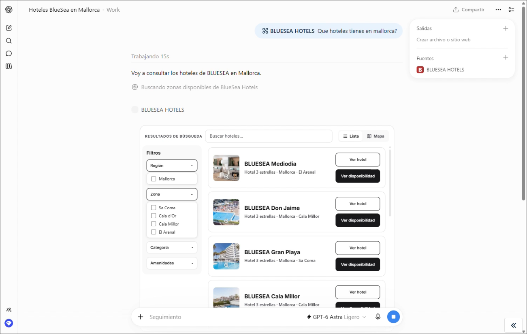Open the chat bubble icon in sidebar

(9, 53)
